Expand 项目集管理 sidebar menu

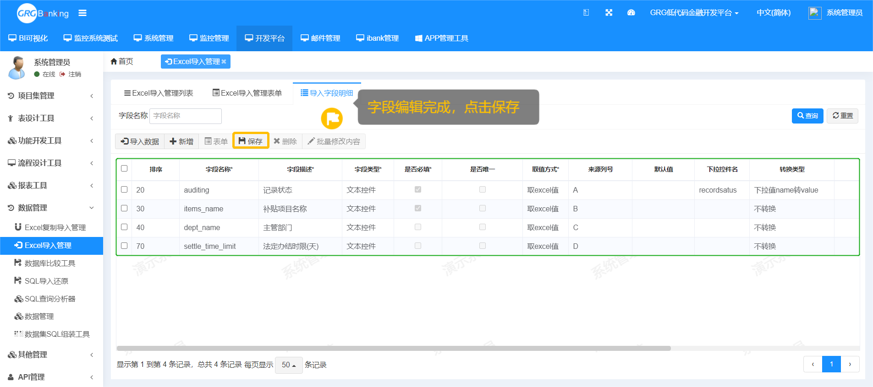click(51, 96)
